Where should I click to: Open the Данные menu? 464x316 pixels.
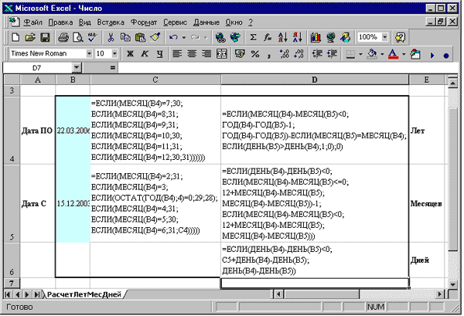coord(206,22)
